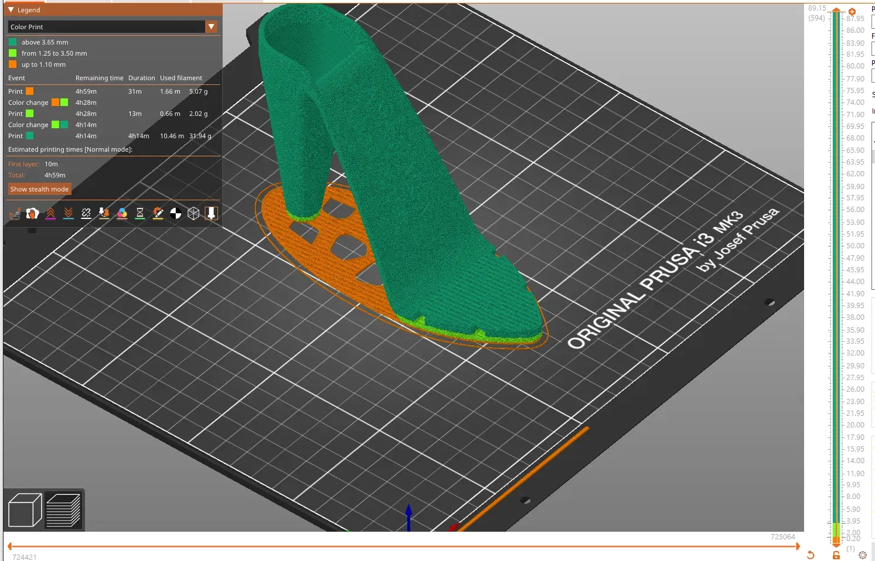Click '10.46 m' used filament value

172,136
